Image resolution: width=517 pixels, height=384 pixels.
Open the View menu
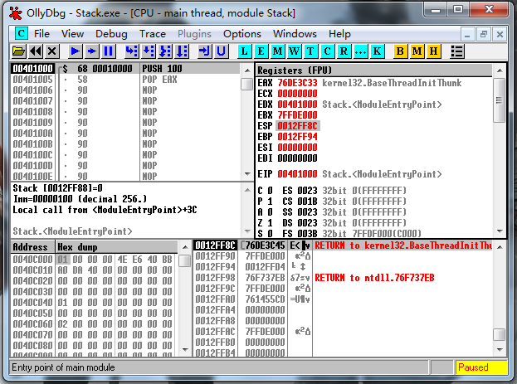coord(72,34)
